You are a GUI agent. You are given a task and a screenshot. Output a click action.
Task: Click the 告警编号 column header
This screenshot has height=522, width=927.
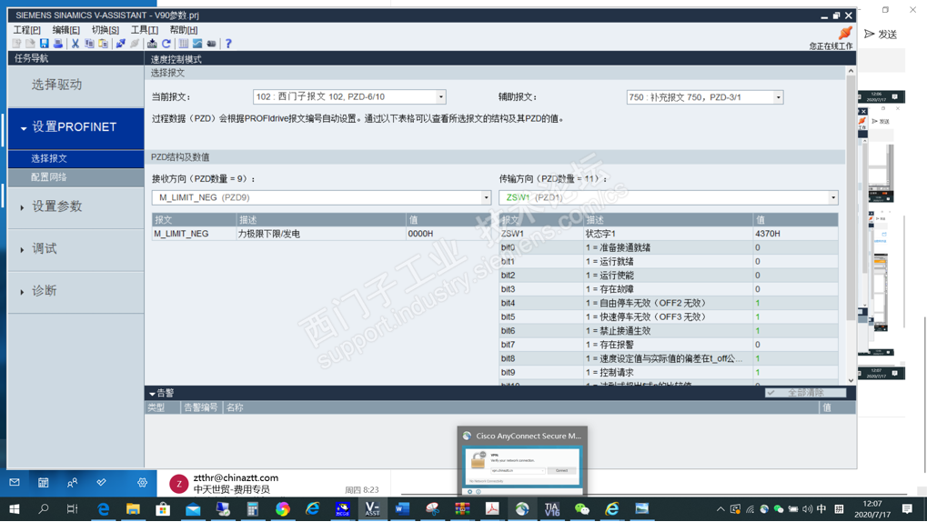201,407
